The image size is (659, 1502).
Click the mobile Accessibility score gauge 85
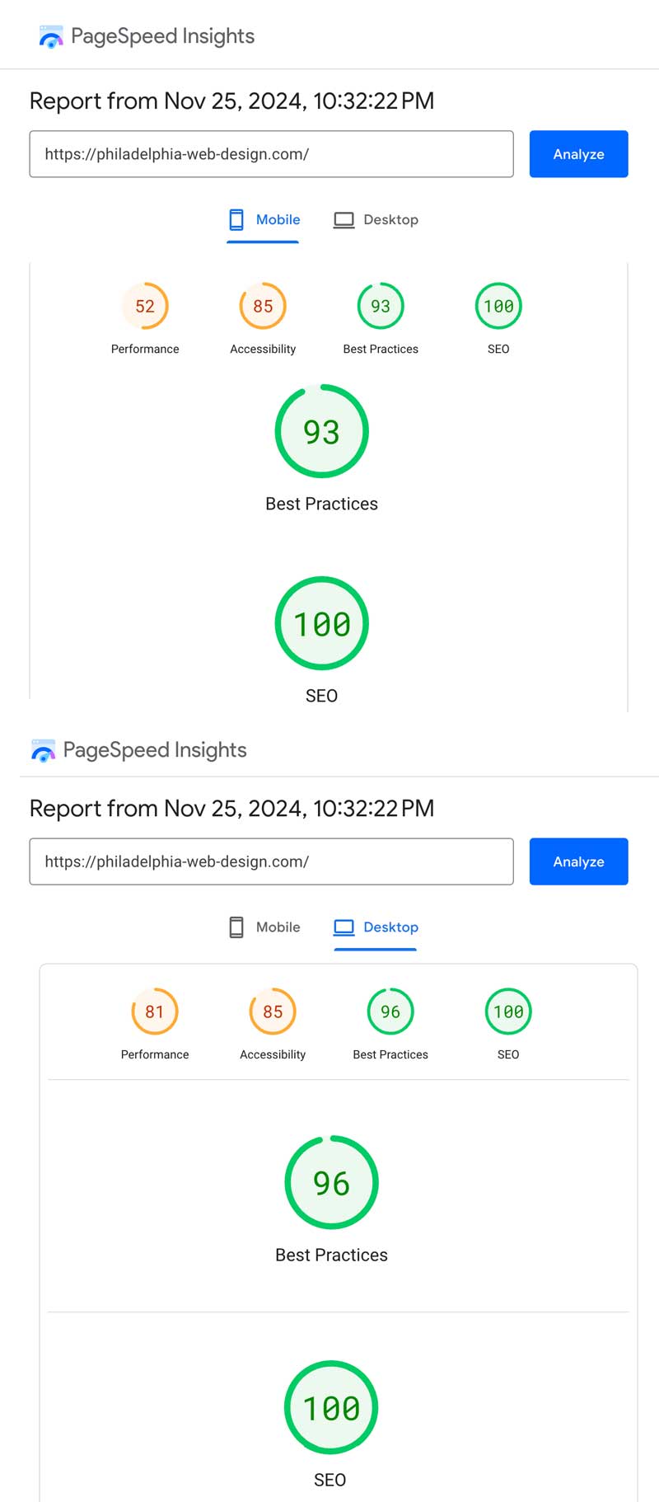pyautogui.click(x=263, y=307)
